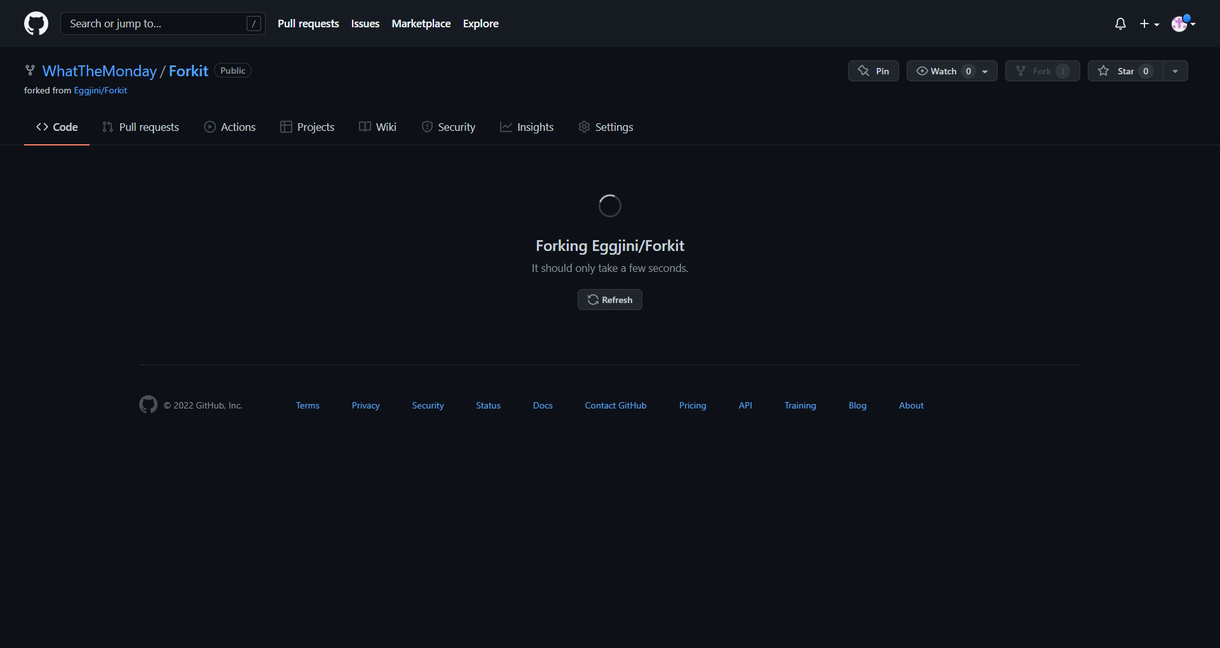
Task: Open the API footer link
Action: (x=745, y=405)
